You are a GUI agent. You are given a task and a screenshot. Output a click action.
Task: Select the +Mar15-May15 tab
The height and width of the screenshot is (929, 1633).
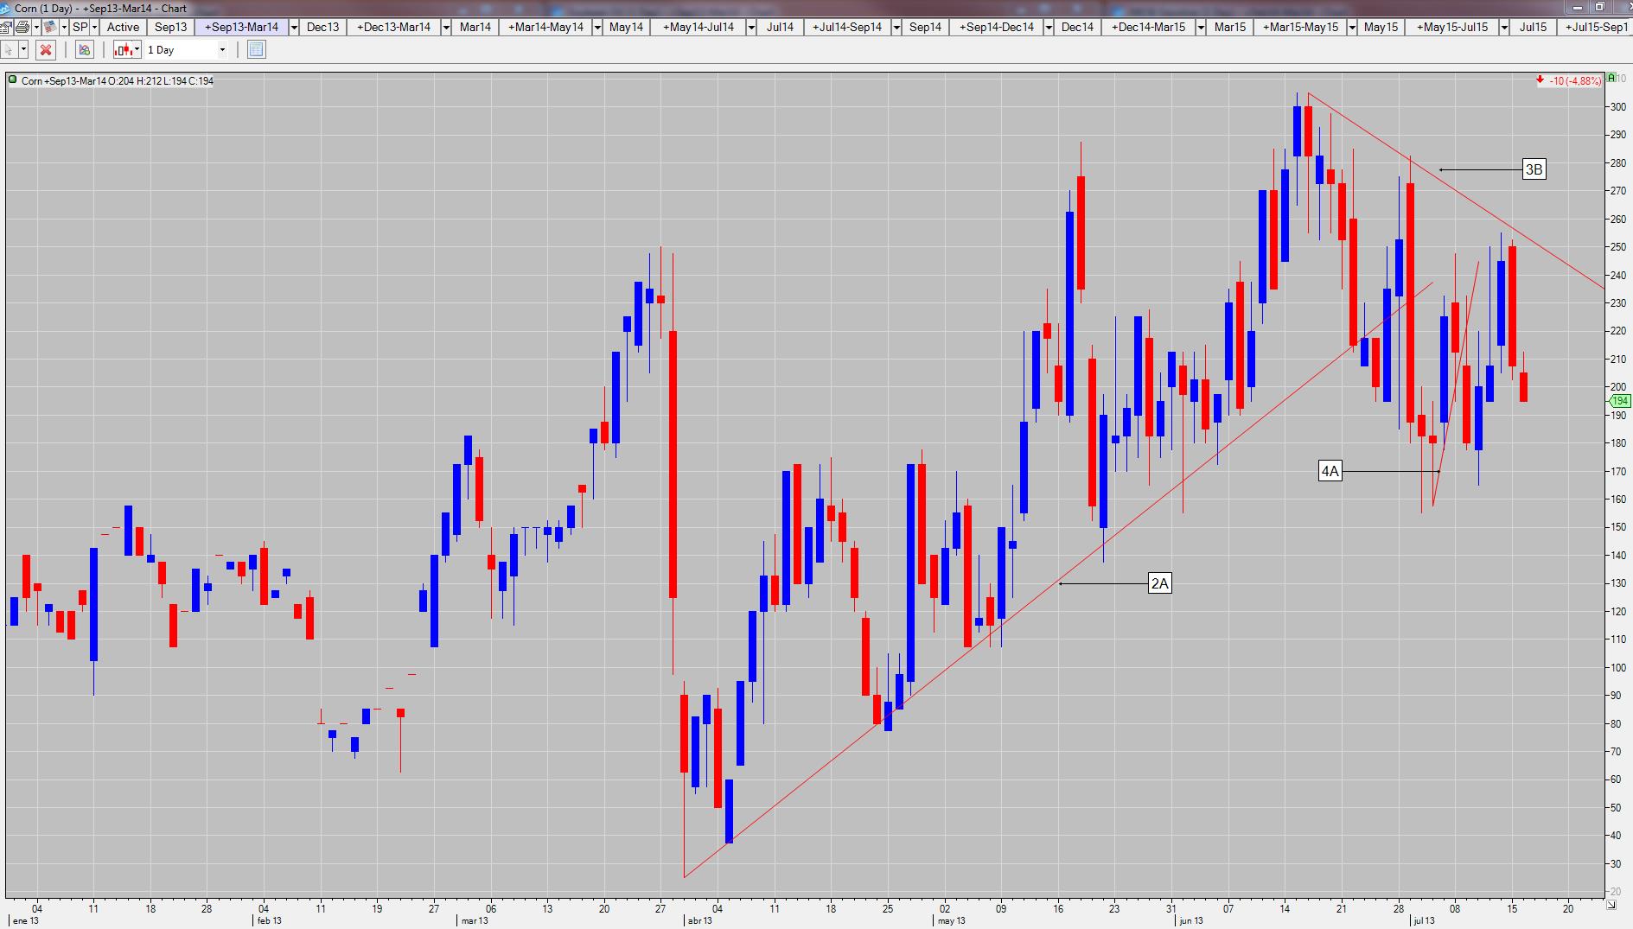[x=1300, y=27]
